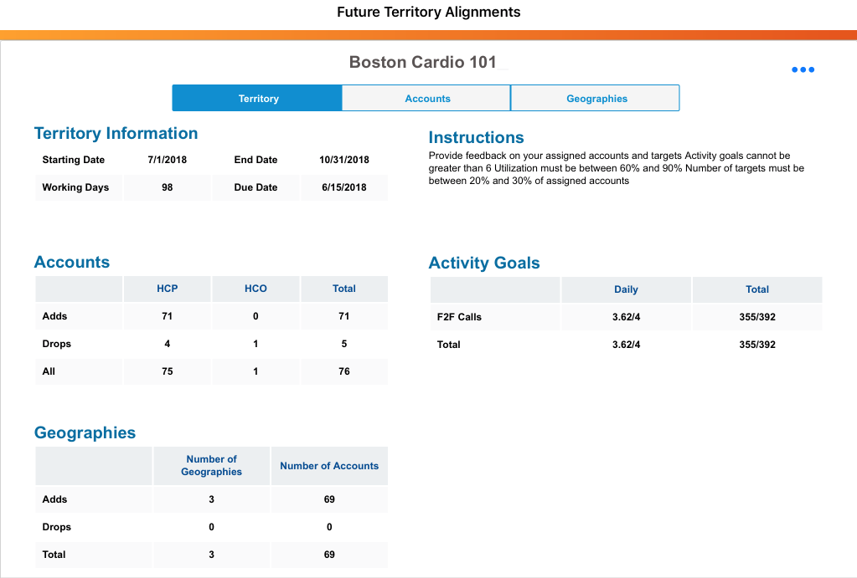857x578 pixels.
Task: Select the Geographies tab
Action: (596, 99)
